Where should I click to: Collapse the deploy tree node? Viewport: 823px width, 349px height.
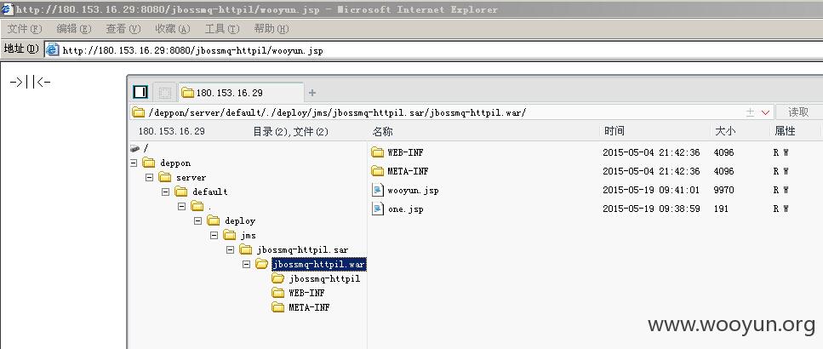click(197, 221)
